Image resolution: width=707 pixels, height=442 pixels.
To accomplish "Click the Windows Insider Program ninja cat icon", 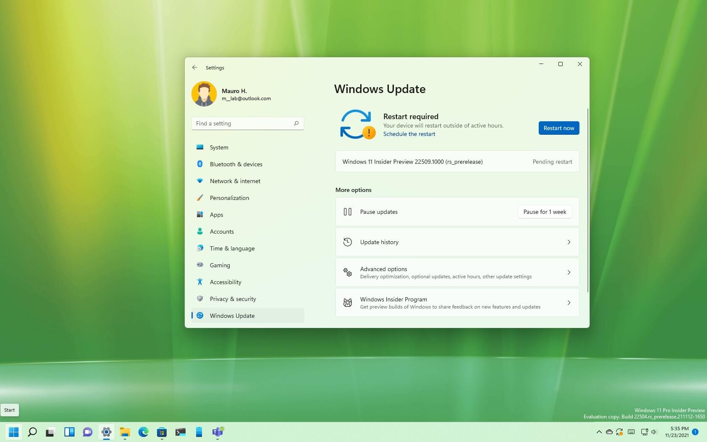I will click(348, 303).
